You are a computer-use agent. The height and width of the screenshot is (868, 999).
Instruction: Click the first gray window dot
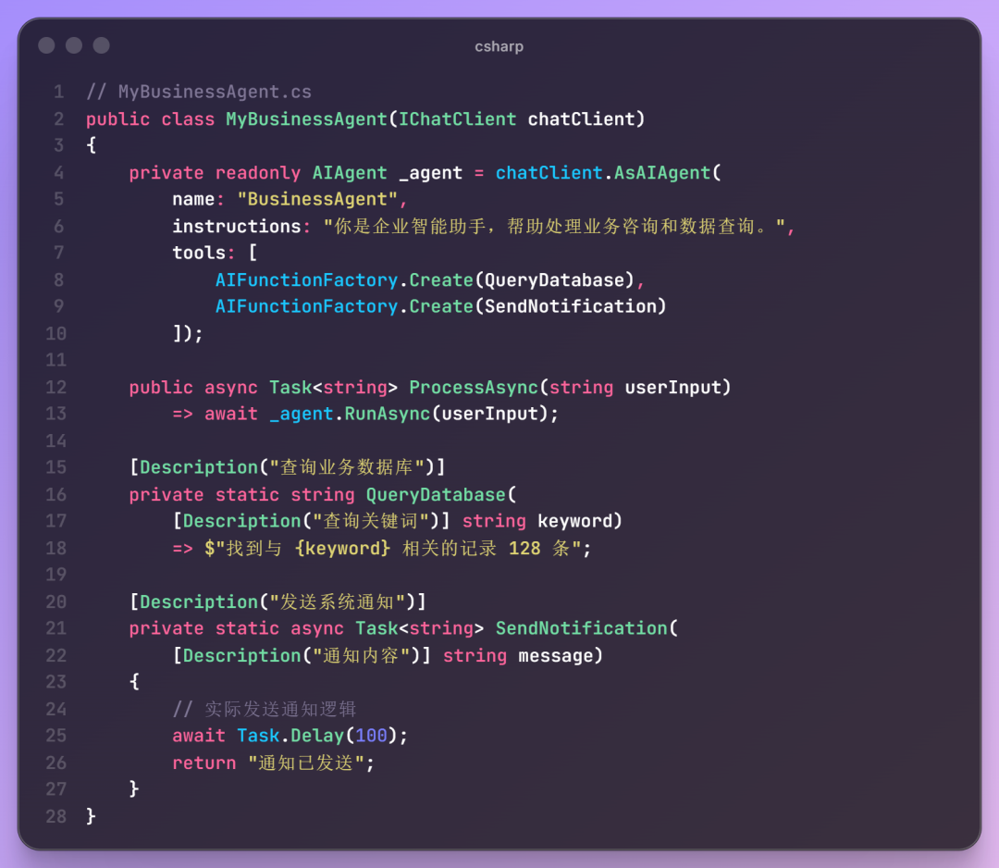coord(46,45)
